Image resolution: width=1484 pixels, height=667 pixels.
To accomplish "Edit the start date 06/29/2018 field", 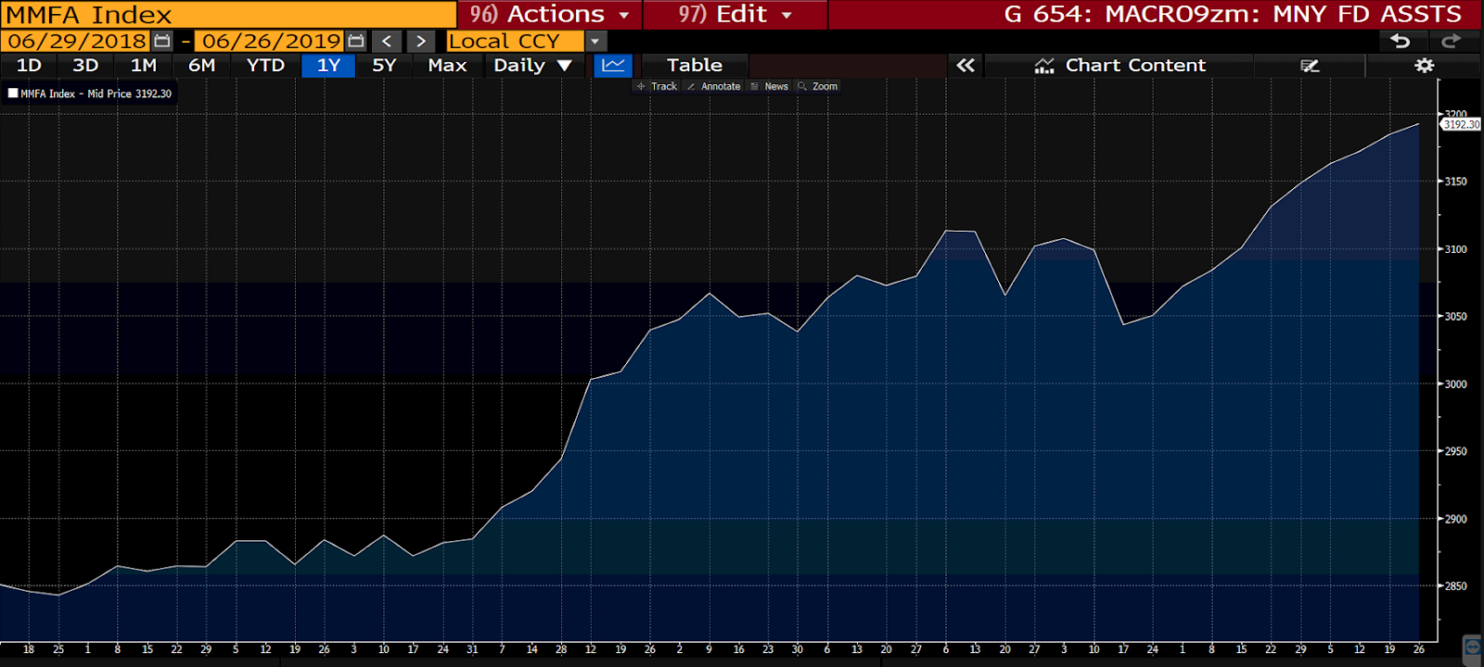I will coord(77,41).
